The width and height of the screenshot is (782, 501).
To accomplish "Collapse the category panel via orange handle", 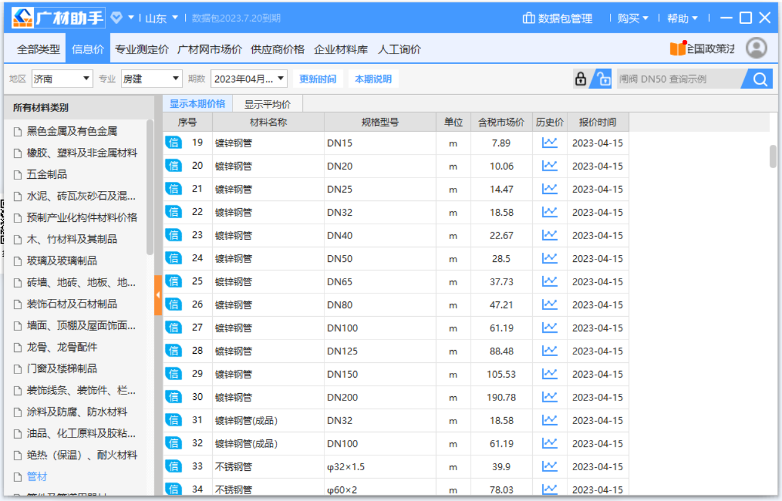I will pyautogui.click(x=158, y=295).
